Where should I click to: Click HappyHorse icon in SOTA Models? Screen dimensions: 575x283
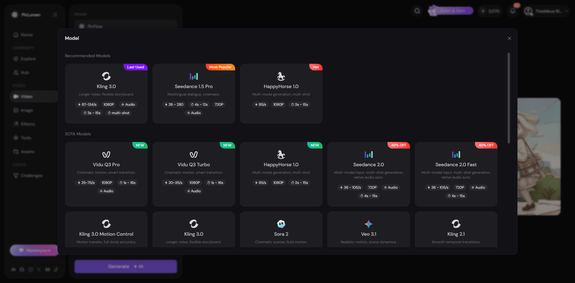click(281, 155)
